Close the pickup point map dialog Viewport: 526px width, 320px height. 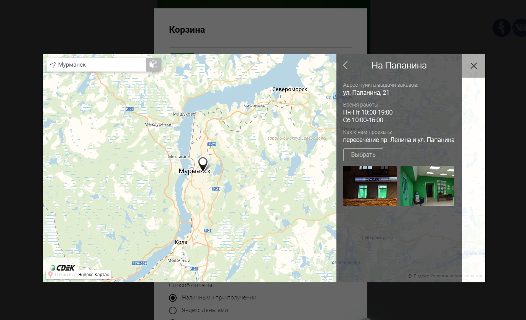coord(474,66)
